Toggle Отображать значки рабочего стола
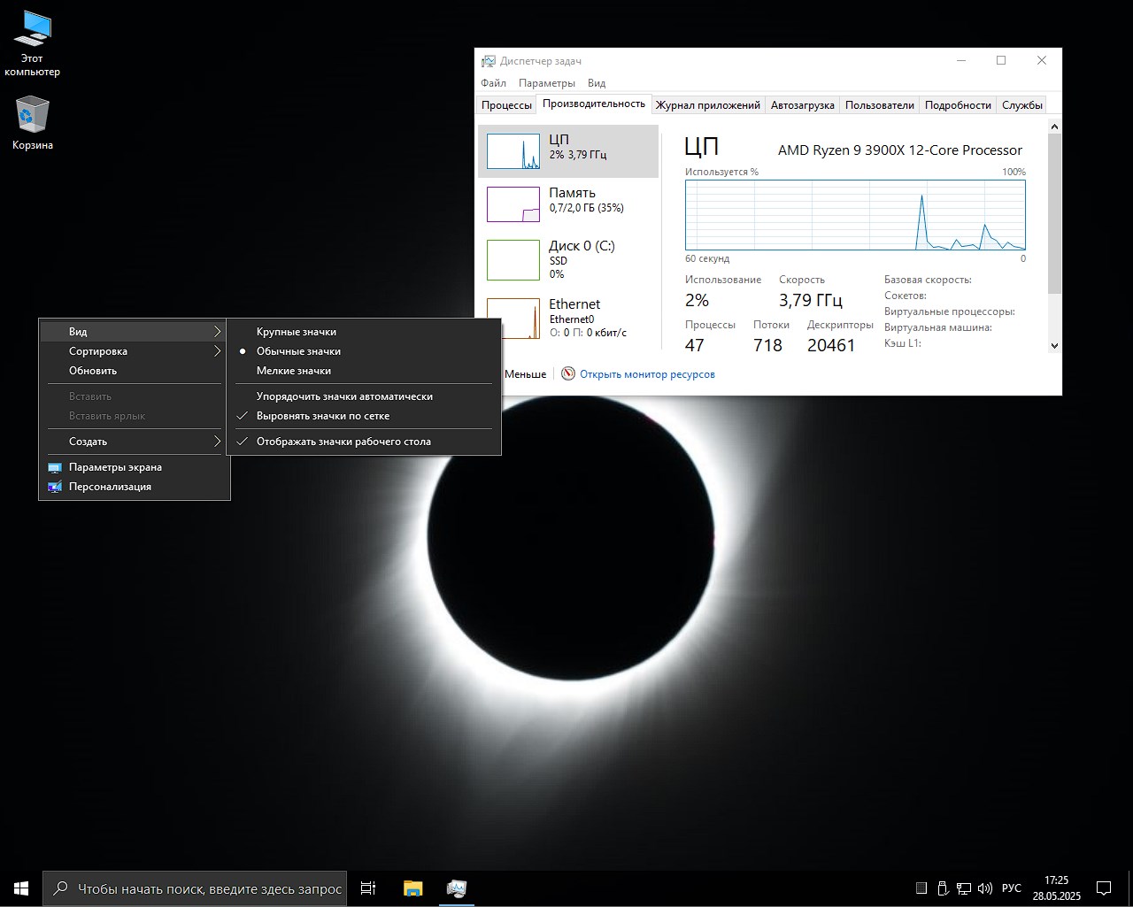Image resolution: width=1133 pixels, height=907 pixels. (x=343, y=442)
